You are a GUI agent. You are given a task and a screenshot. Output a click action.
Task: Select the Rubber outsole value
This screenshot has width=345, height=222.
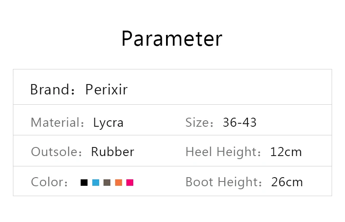click(113, 152)
